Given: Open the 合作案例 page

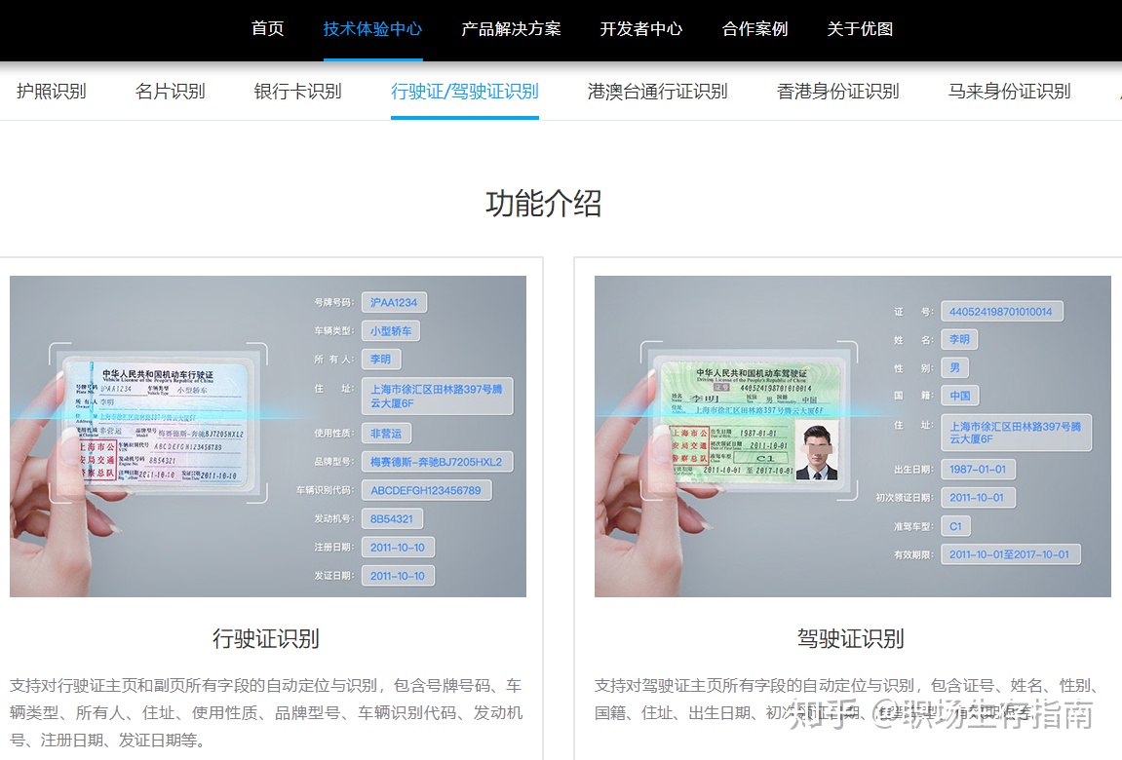Looking at the screenshot, I should point(754,29).
